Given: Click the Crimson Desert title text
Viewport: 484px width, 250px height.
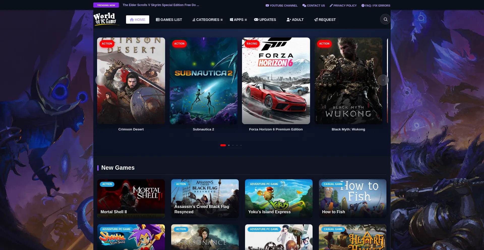Looking at the screenshot, I should click(x=131, y=129).
